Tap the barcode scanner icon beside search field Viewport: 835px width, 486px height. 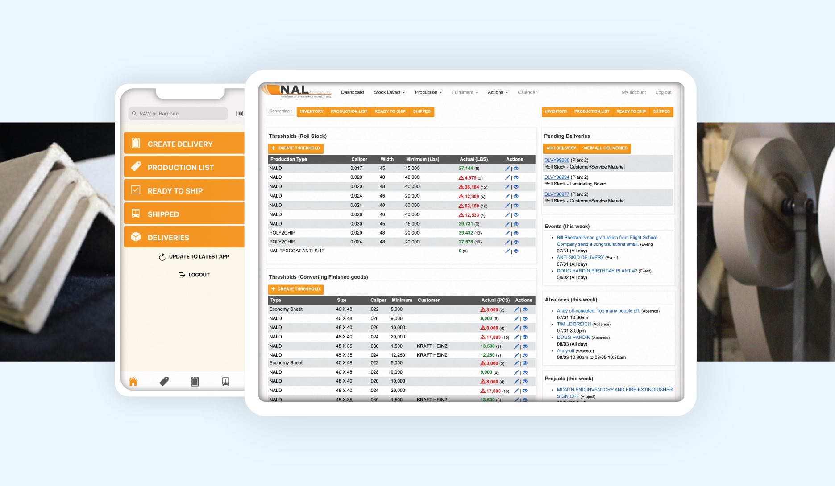(x=239, y=114)
